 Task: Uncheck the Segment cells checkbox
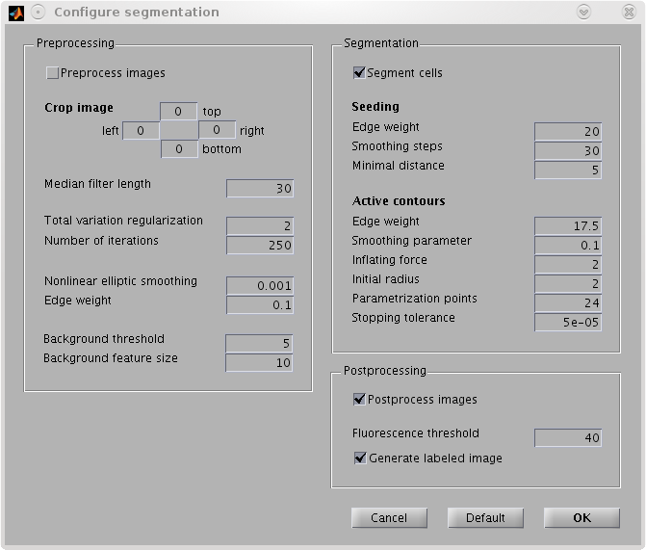coord(359,73)
